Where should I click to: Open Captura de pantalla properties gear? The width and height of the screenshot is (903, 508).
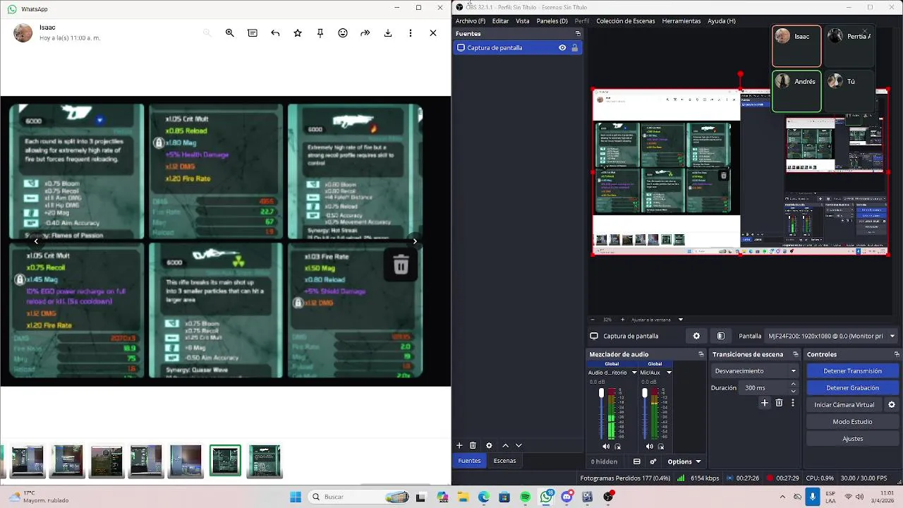pos(696,337)
